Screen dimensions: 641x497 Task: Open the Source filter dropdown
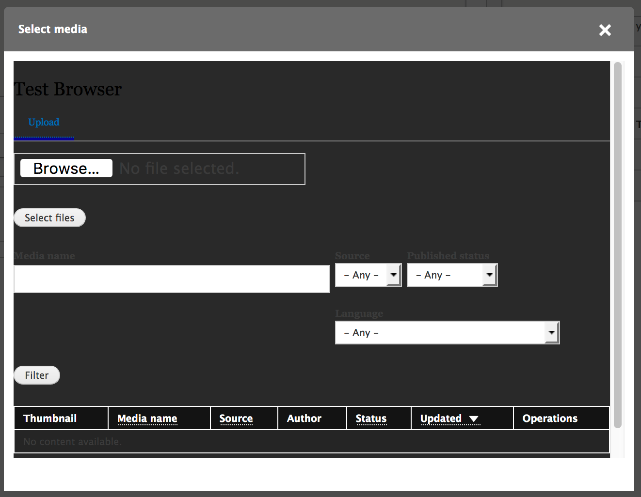pyautogui.click(x=368, y=275)
